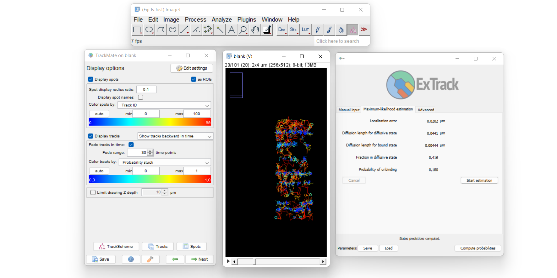This screenshot has width=557, height=278.
Task: Switch to Advanced tab in ExTrack
Action: 426,110
